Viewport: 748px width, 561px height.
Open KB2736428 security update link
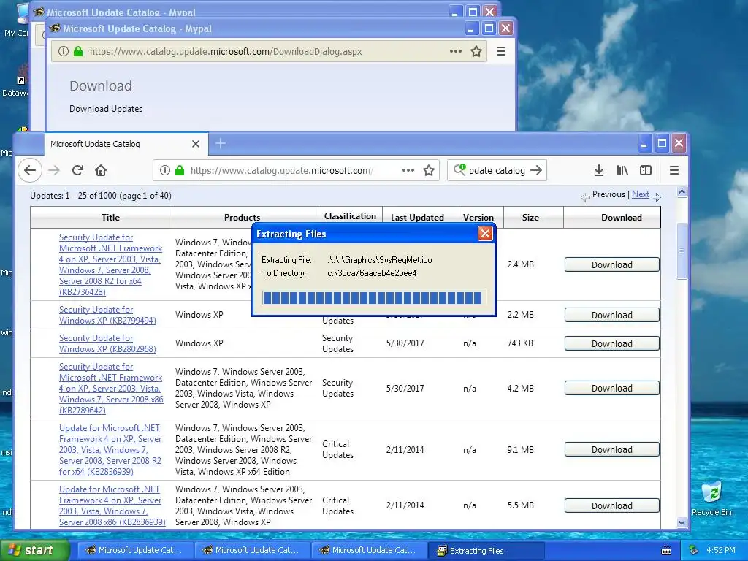tap(110, 264)
